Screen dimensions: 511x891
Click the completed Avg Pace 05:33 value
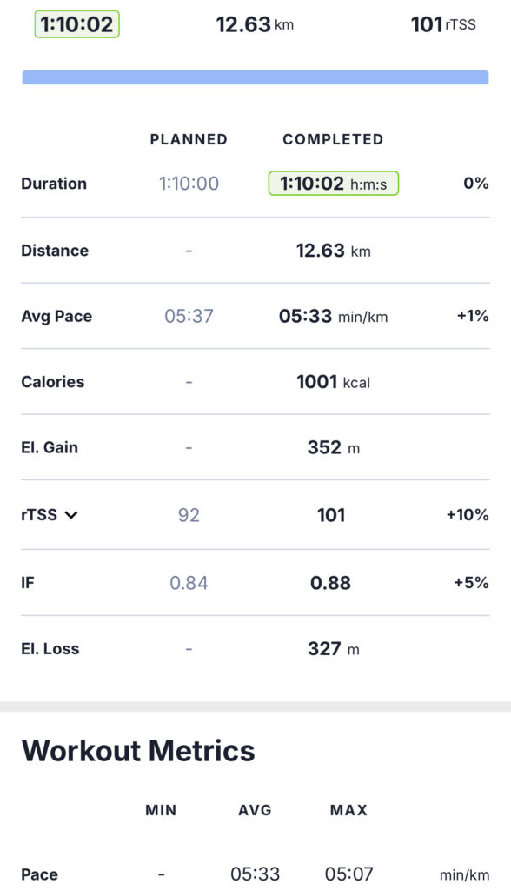[x=334, y=316]
